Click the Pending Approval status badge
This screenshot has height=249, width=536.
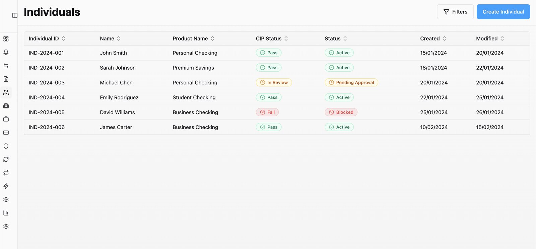click(351, 83)
